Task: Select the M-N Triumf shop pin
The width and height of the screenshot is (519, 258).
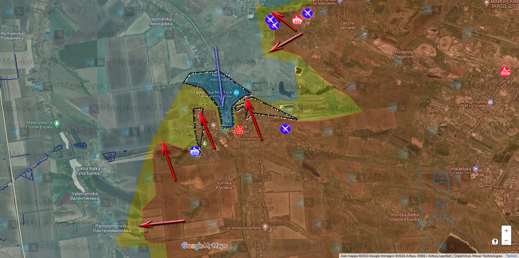Action: (490, 102)
